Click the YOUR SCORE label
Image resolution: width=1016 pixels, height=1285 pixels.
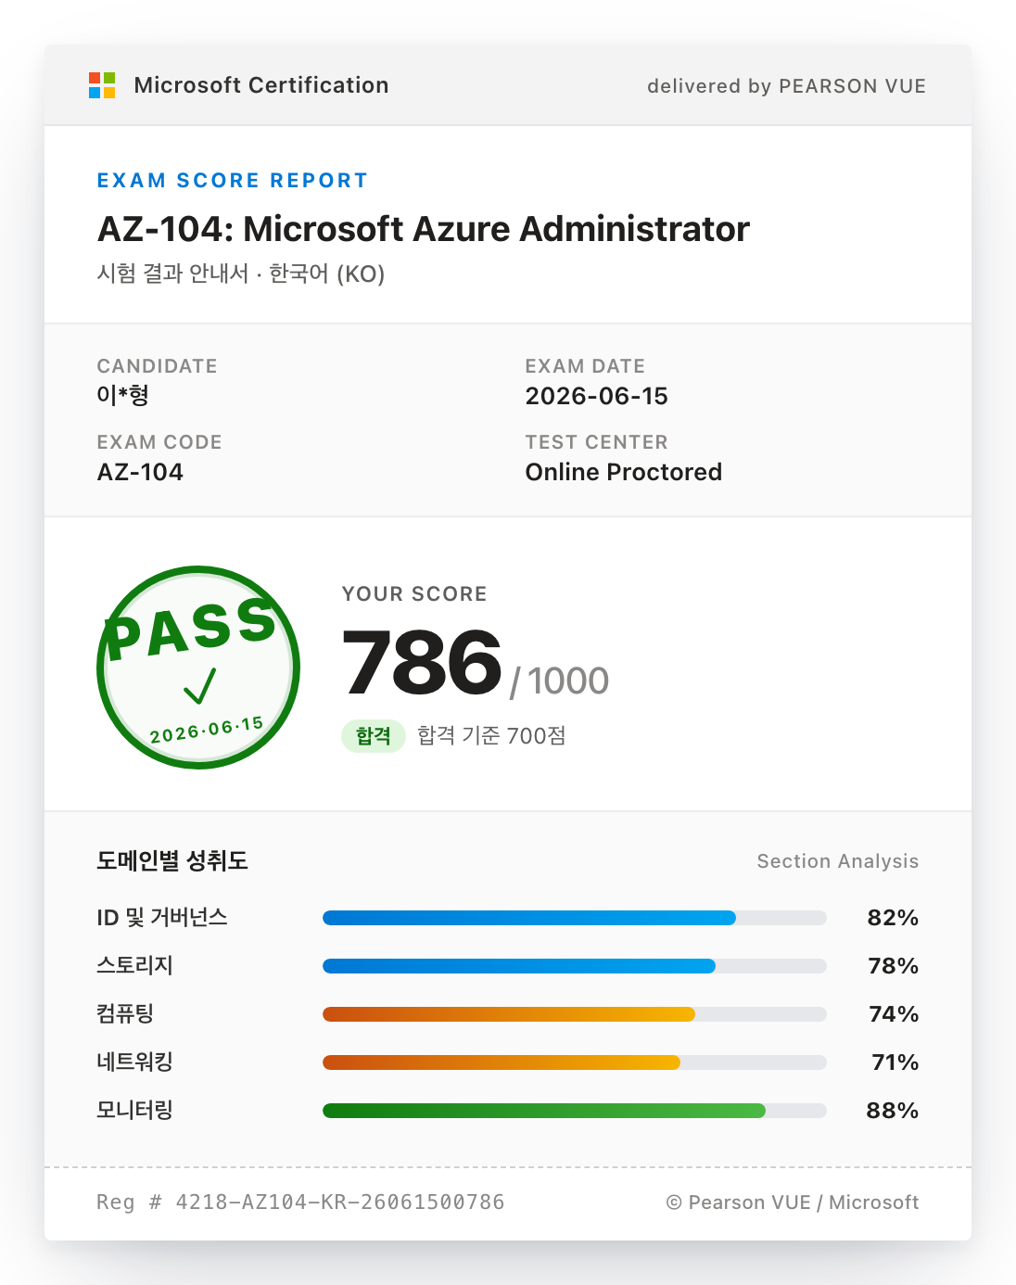click(x=414, y=594)
